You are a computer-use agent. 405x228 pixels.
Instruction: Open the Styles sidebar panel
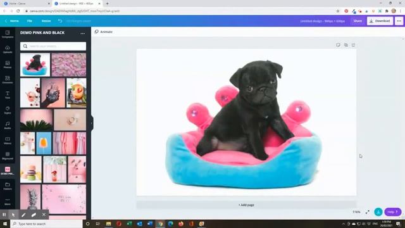click(8, 110)
